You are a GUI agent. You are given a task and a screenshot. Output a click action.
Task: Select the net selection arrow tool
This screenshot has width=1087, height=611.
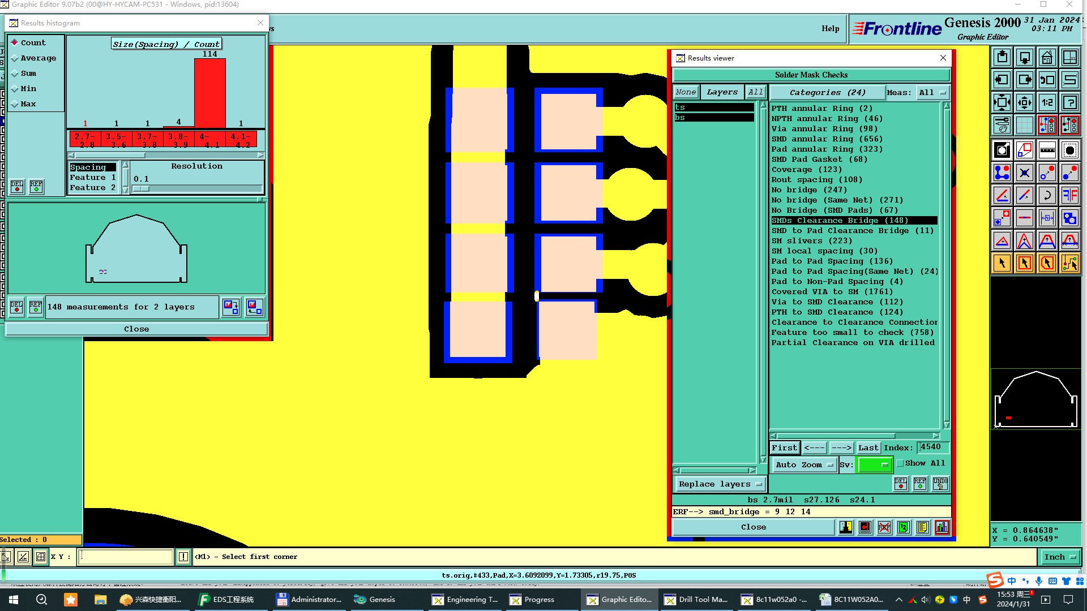(x=1069, y=263)
